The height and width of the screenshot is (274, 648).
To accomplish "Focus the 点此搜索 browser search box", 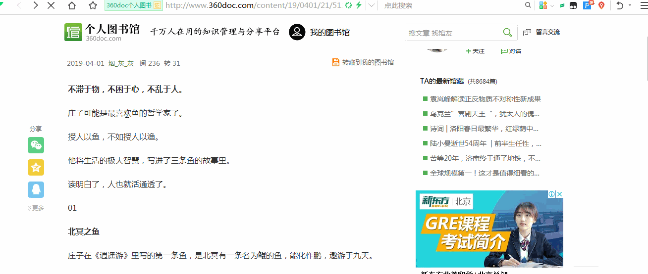I will 451,5.
